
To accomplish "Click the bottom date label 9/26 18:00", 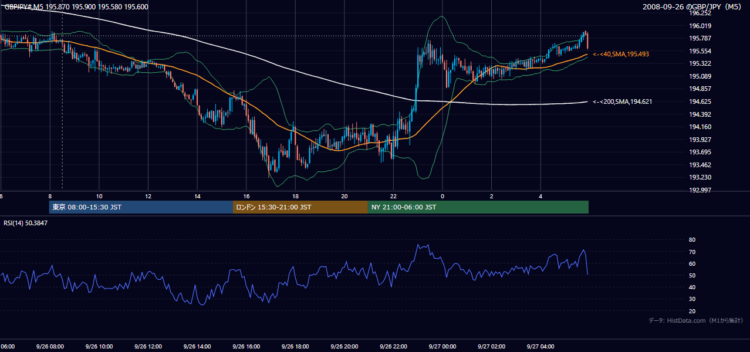I will click(295, 346).
